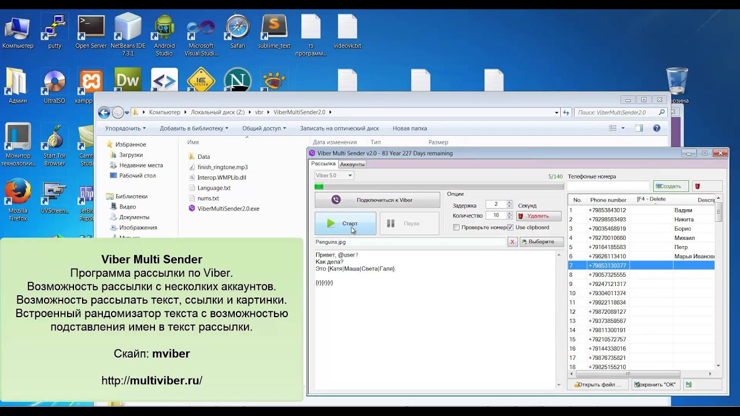Open NetBeans IDE 7.3.1 desktop icon

[x=128, y=36]
